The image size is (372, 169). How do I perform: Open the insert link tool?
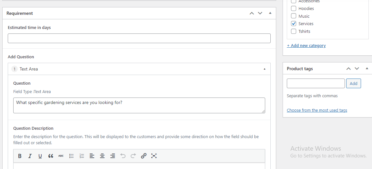pyautogui.click(x=144, y=156)
